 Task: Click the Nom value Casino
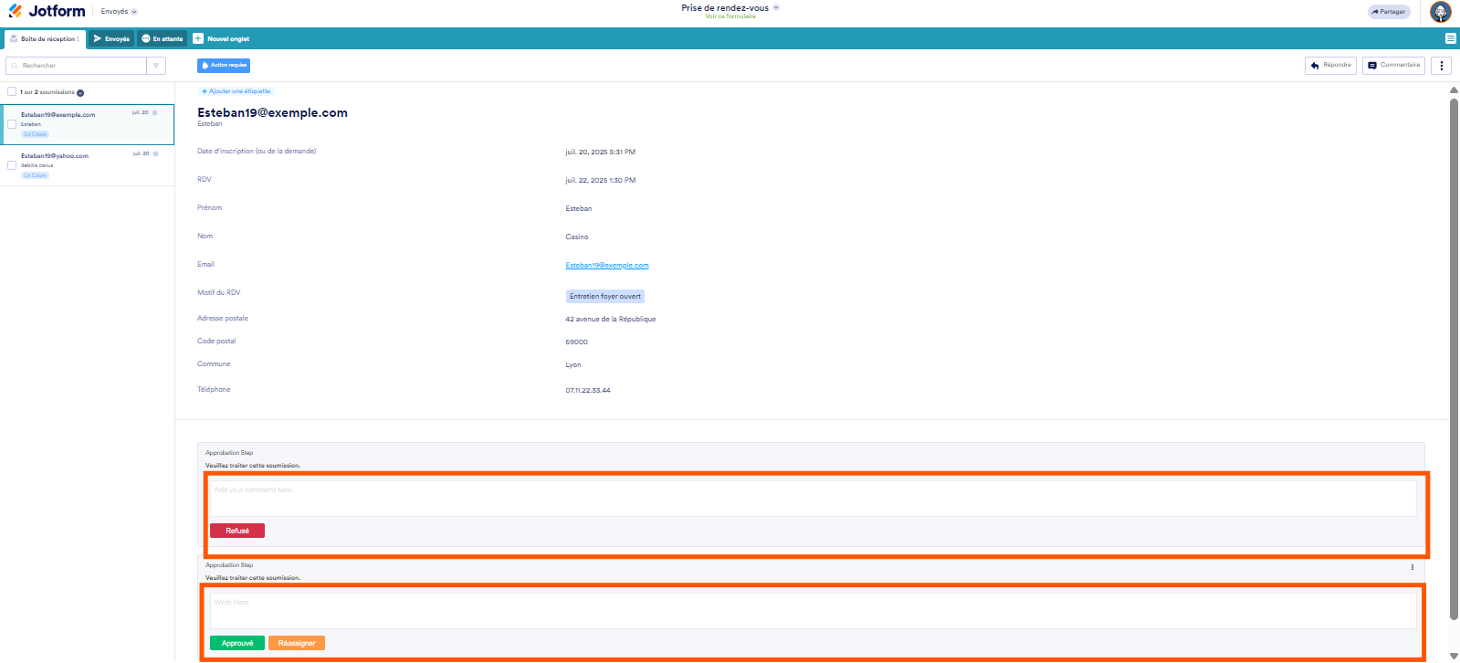[x=577, y=237]
